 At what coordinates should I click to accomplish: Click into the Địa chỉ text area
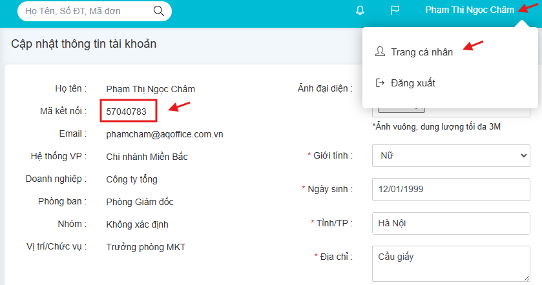[450, 263]
